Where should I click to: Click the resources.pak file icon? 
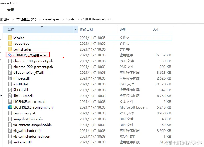pos(10,113)
